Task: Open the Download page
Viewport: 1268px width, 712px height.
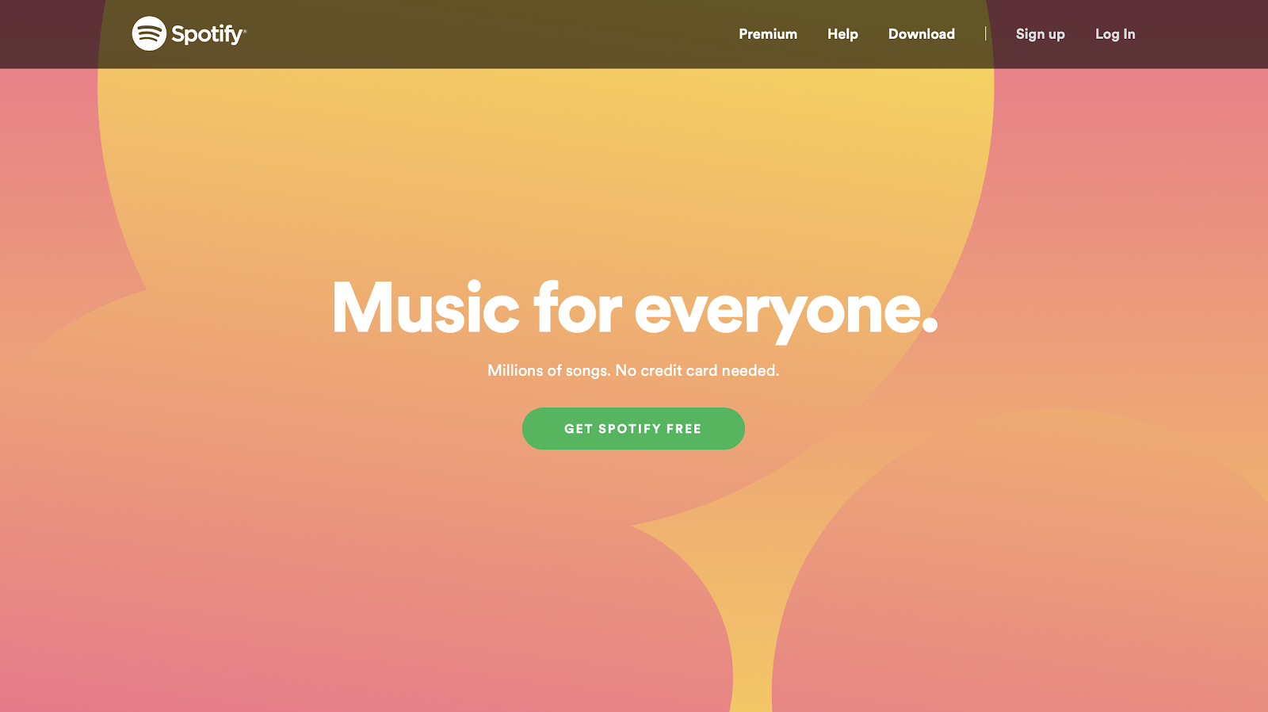Action: click(x=921, y=34)
